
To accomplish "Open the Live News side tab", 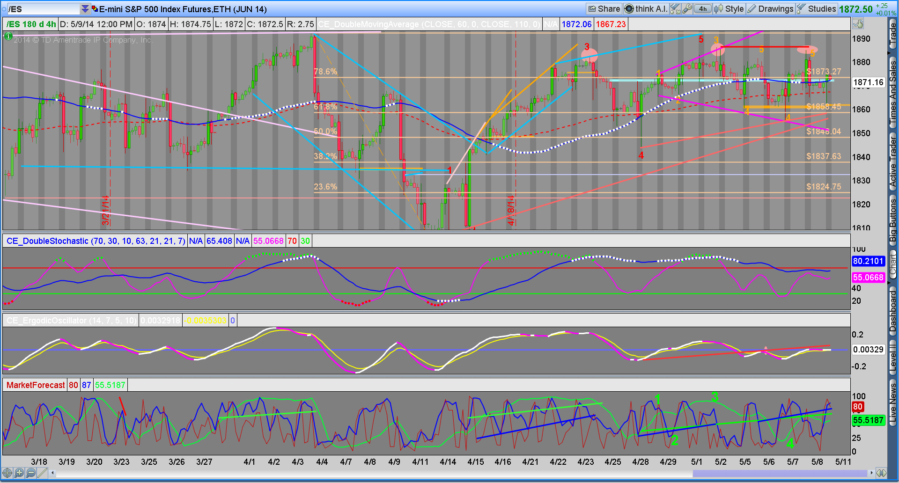I will click(893, 403).
